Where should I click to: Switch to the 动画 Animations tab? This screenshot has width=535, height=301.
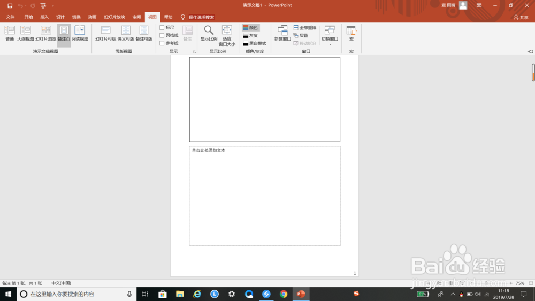tap(92, 17)
